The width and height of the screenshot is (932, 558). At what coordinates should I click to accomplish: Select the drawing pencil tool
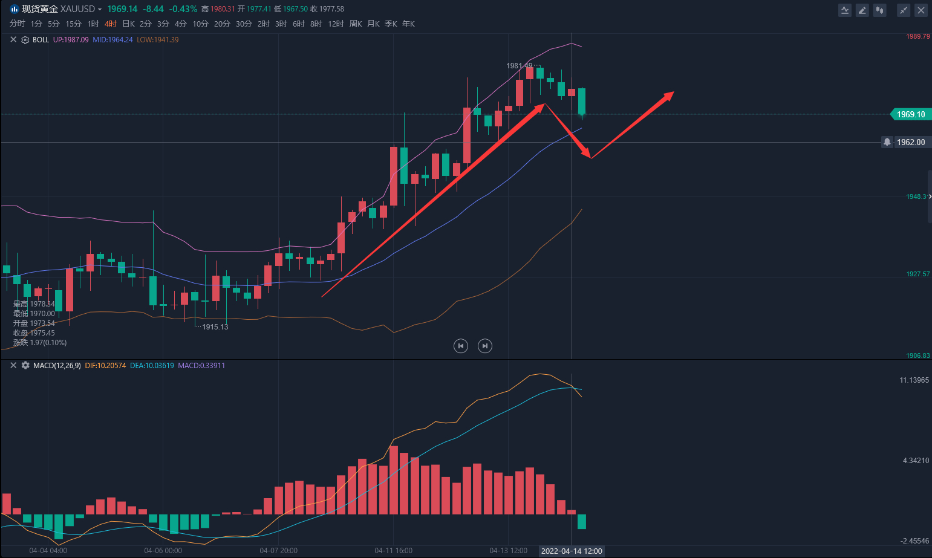click(862, 10)
